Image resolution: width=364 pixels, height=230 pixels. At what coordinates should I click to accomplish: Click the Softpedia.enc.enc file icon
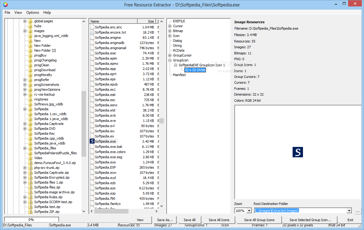tap(92, 27)
